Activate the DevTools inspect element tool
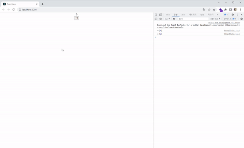Screen dimensions: 244x148 [156, 15]
